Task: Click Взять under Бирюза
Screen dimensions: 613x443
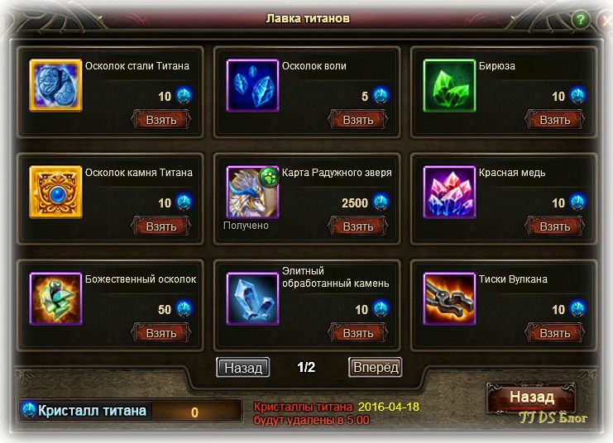Action: tap(555, 120)
